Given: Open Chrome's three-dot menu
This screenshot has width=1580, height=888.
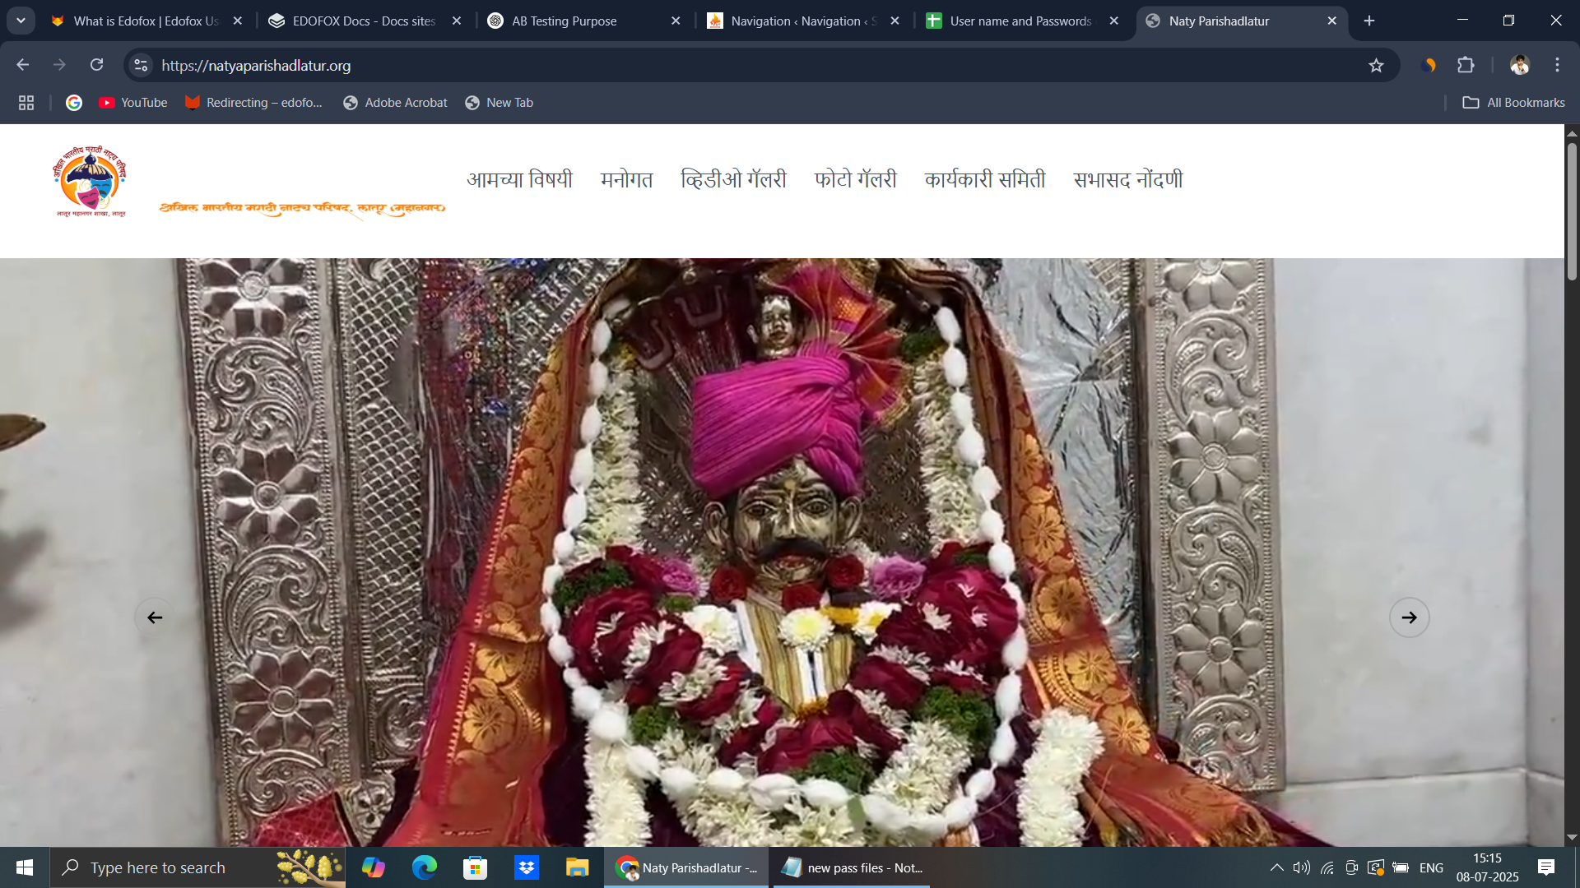Looking at the screenshot, I should coord(1557,65).
